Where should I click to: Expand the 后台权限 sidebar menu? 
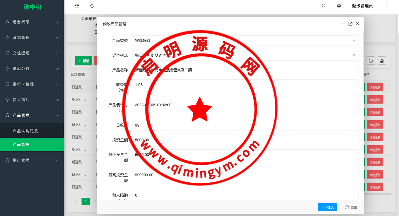tap(32, 22)
